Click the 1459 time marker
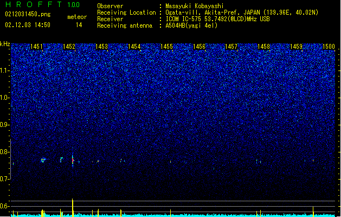This screenshot has width=341, height=217. [296, 47]
